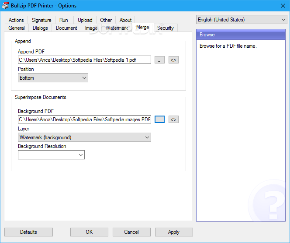Image resolution: width=290 pixels, height=243 pixels.
Task: Switch to the Actions tab
Action: 16,20
